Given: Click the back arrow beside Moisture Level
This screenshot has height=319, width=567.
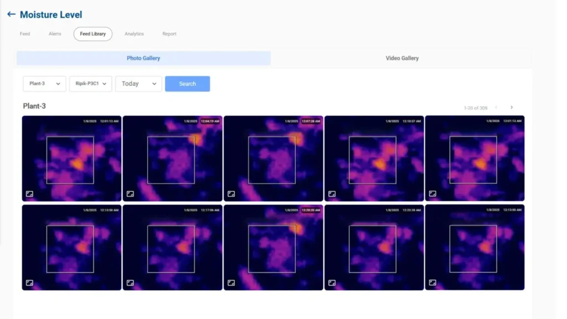Looking at the screenshot, I should [11, 14].
